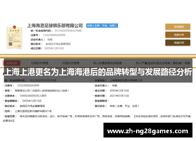Click 登记状态 value 存续(在营、开业、在册)
The image size is (196, 141).
[124, 106]
